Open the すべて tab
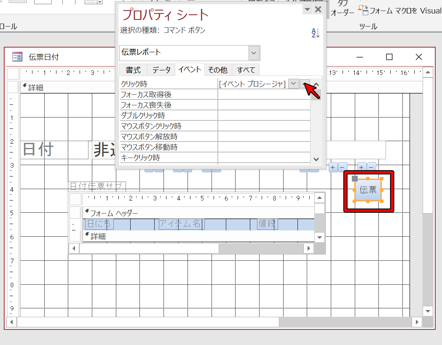 (x=246, y=70)
